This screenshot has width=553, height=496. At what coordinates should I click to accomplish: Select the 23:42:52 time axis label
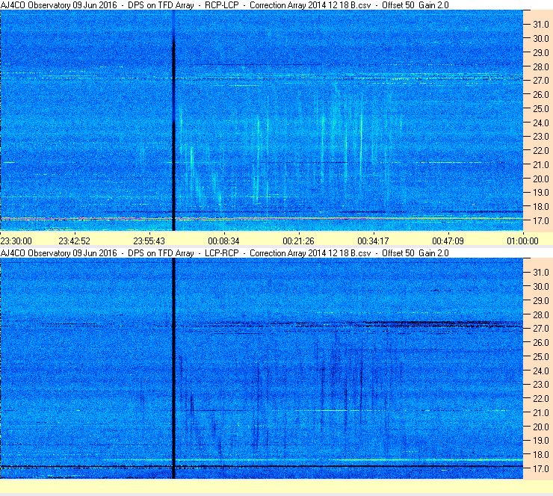(75, 241)
